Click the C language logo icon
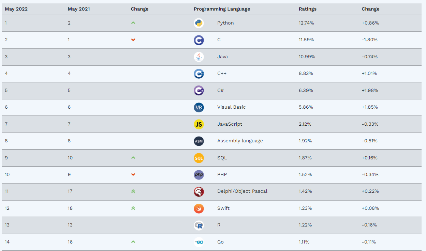This screenshot has width=426, height=251. point(199,40)
